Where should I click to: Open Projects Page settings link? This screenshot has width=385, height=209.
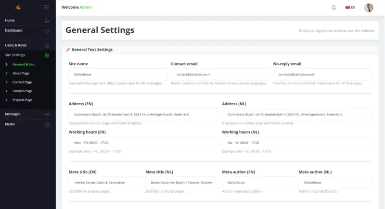click(x=22, y=100)
